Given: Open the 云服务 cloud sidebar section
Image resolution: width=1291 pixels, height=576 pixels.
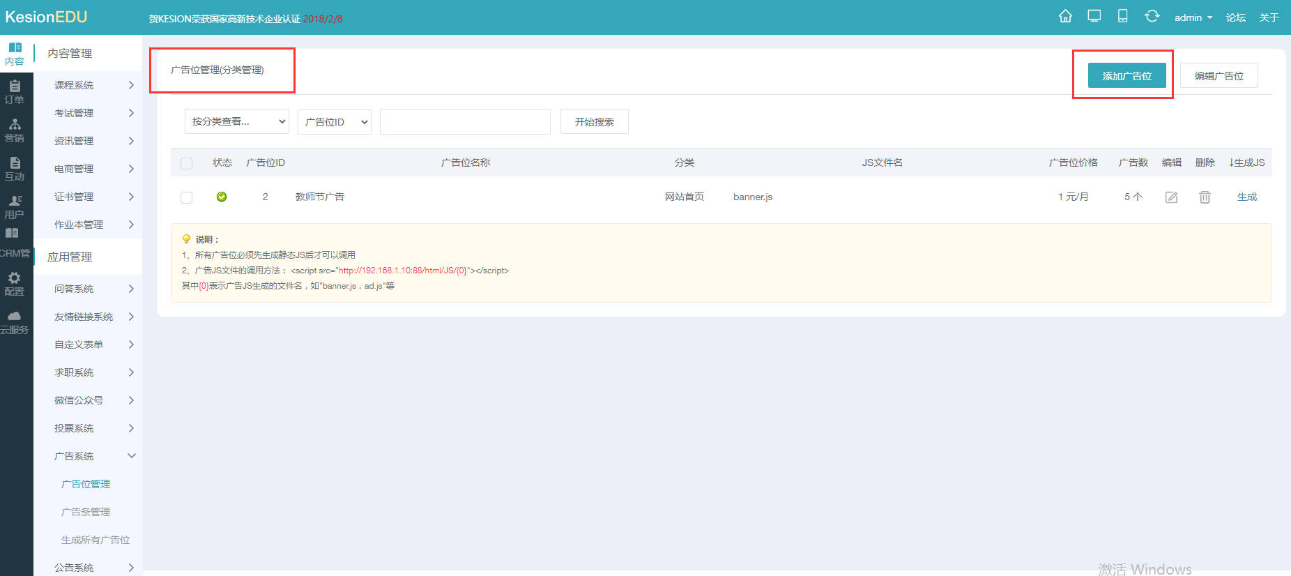Looking at the screenshot, I should click(15, 322).
